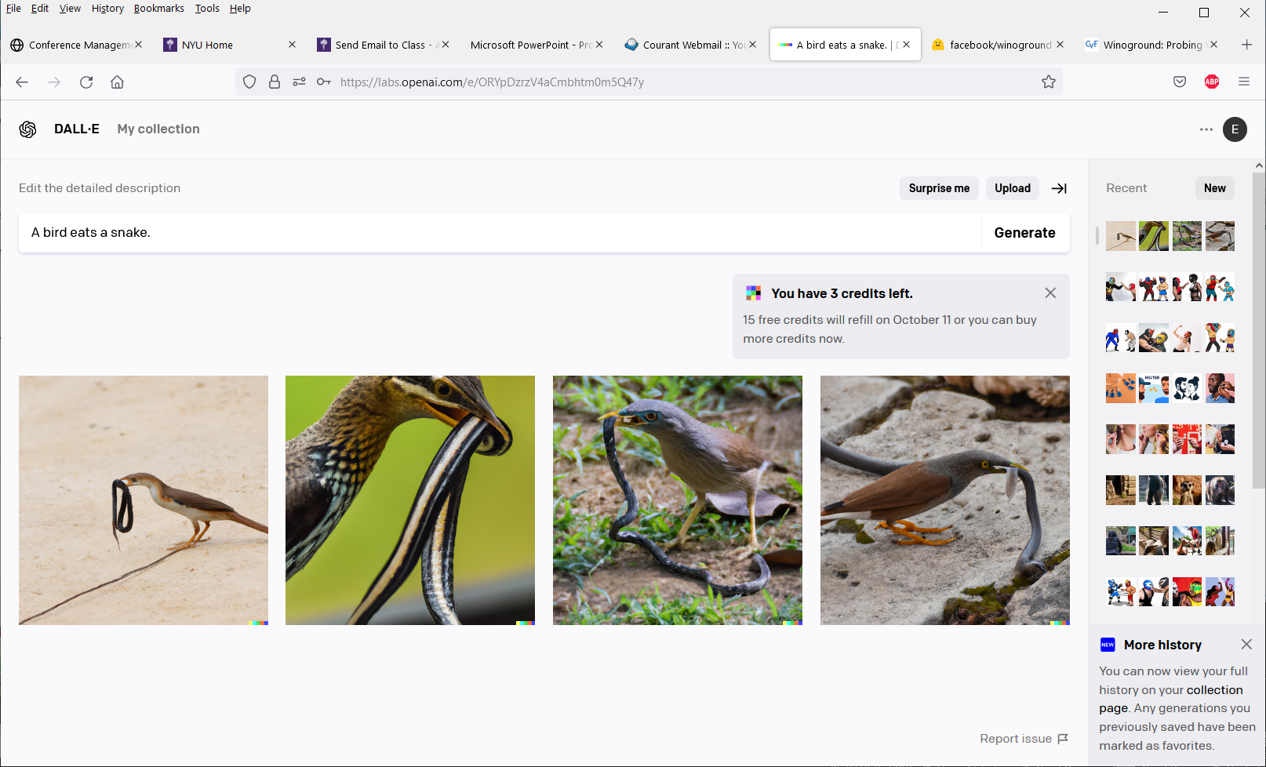Viewport: 1266px width, 767px height.
Task: Collapse the history sidebar arrow
Action: coord(1059,188)
